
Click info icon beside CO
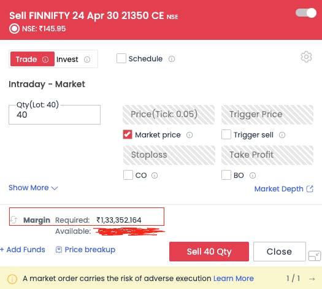click(x=155, y=175)
